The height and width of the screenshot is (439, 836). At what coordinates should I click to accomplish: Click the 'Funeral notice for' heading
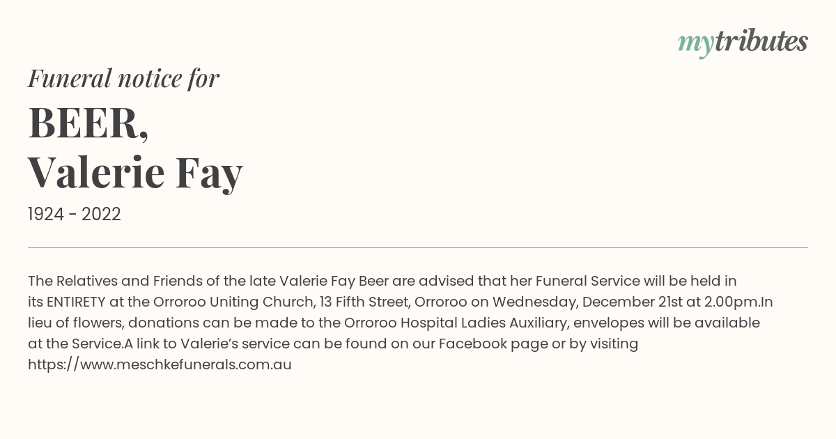[x=123, y=78]
